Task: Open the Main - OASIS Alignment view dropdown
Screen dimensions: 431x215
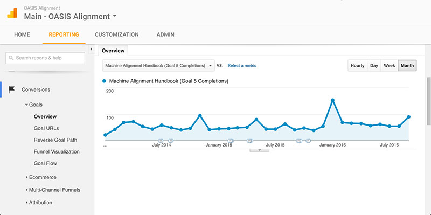Action: pos(71,16)
